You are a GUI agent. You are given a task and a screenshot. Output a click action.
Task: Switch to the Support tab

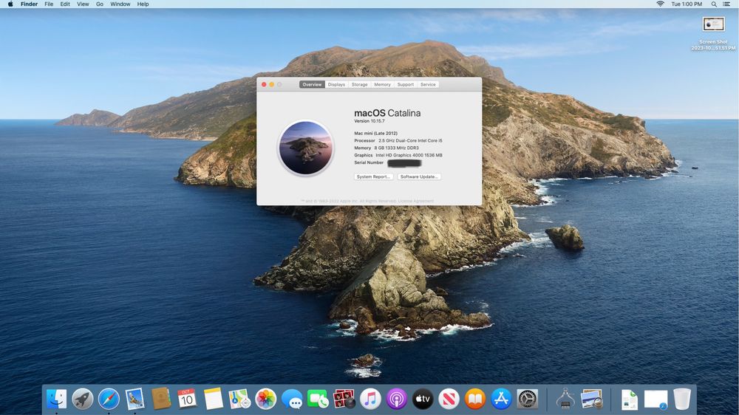(x=405, y=84)
